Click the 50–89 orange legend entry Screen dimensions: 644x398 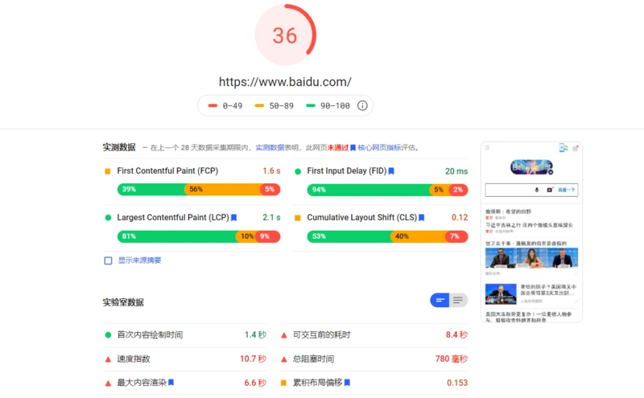coord(274,106)
